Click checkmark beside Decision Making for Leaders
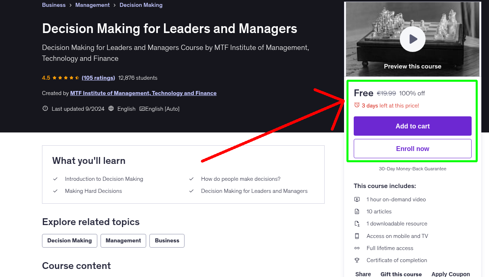Image resolution: width=489 pixels, height=277 pixels. [191, 191]
